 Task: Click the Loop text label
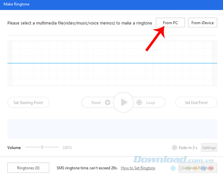point(150,102)
